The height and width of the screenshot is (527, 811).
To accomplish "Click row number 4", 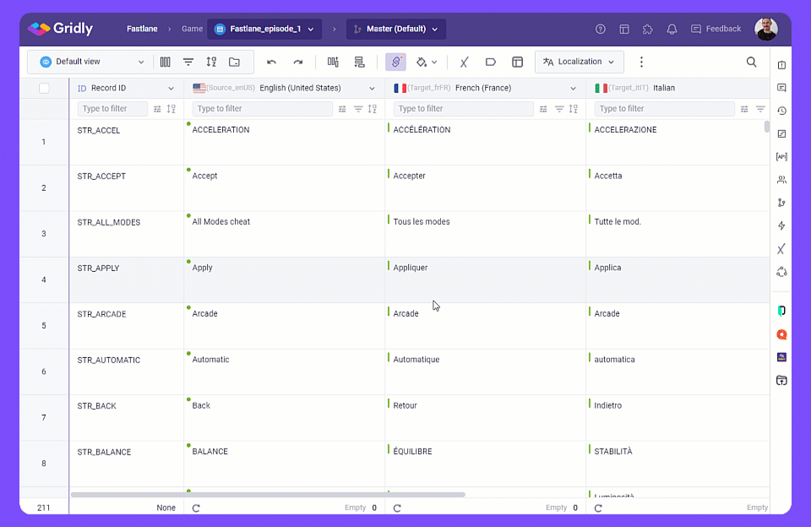I will (44, 280).
